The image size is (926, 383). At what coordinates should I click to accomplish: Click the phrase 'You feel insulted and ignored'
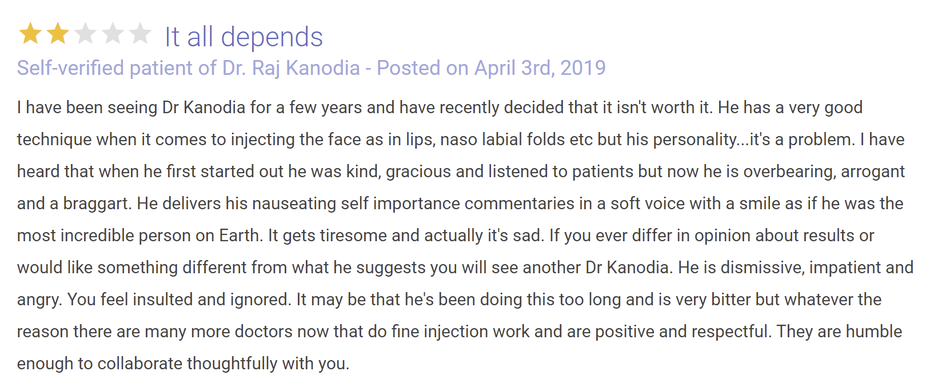[x=179, y=300]
